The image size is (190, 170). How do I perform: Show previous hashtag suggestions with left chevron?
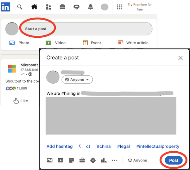[x=80, y=146]
